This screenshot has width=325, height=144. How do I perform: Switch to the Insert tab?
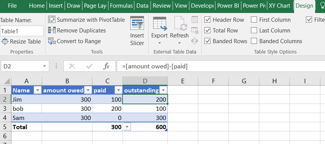tap(55, 6)
